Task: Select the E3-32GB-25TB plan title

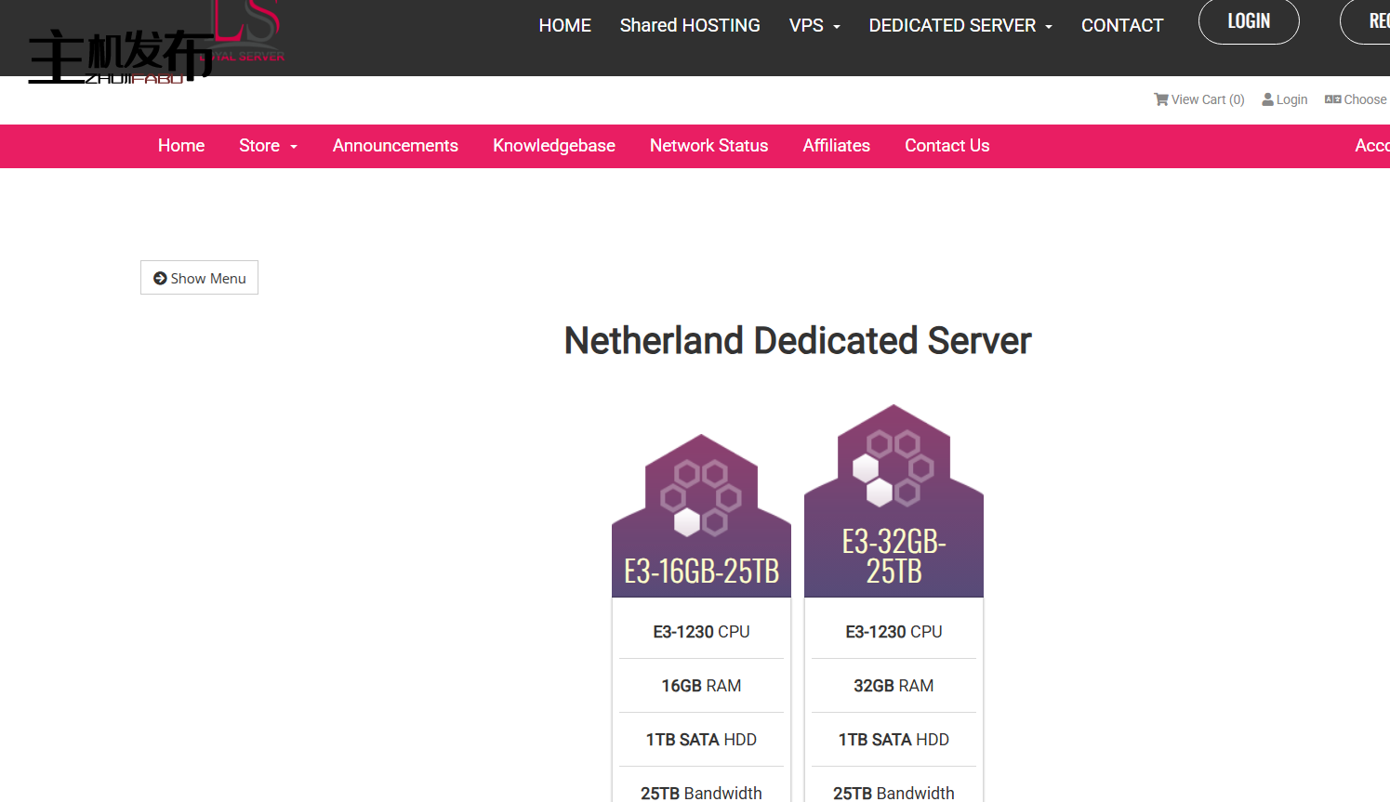Action: coord(894,556)
